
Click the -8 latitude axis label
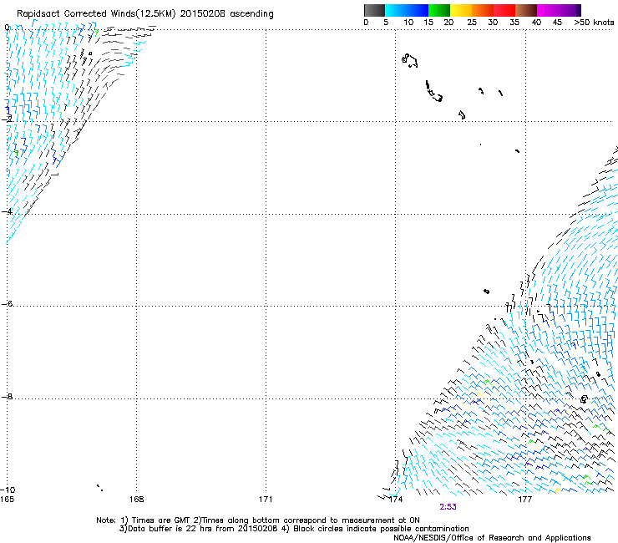point(7,397)
